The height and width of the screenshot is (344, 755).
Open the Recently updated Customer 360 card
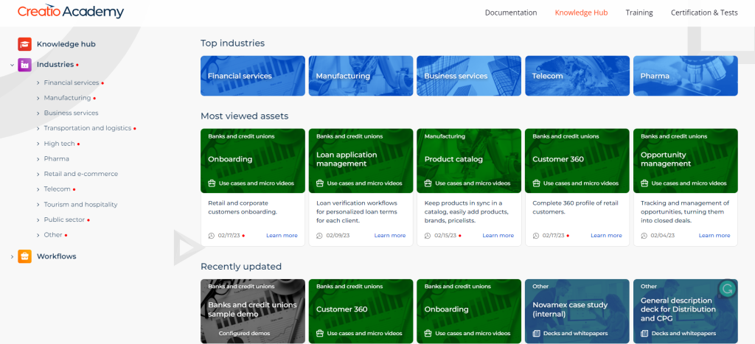(361, 312)
